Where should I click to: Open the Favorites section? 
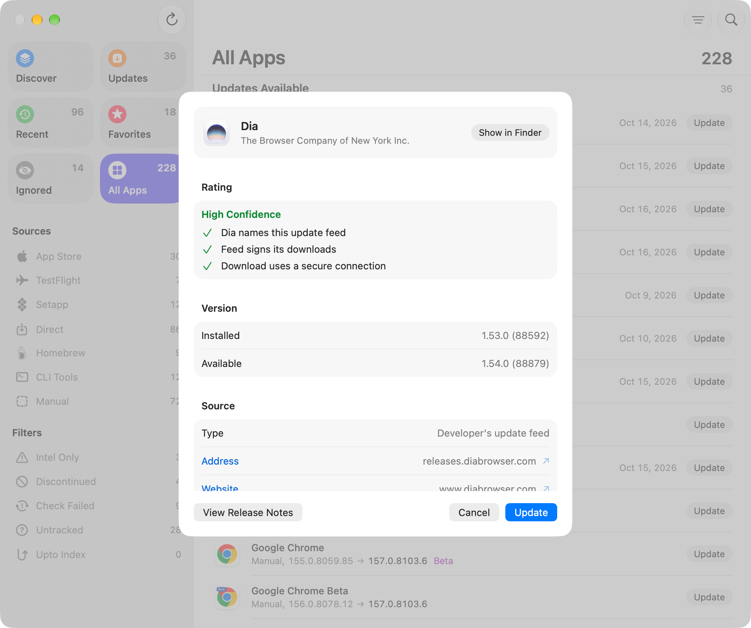[140, 122]
